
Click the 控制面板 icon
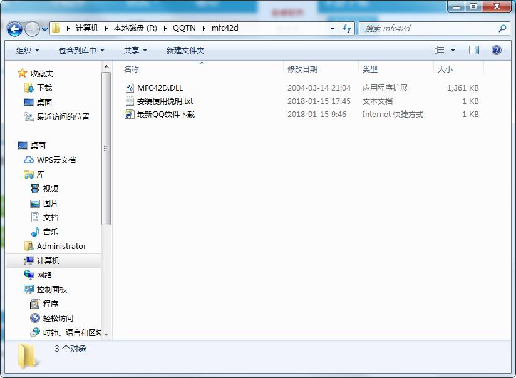pyautogui.click(x=29, y=289)
